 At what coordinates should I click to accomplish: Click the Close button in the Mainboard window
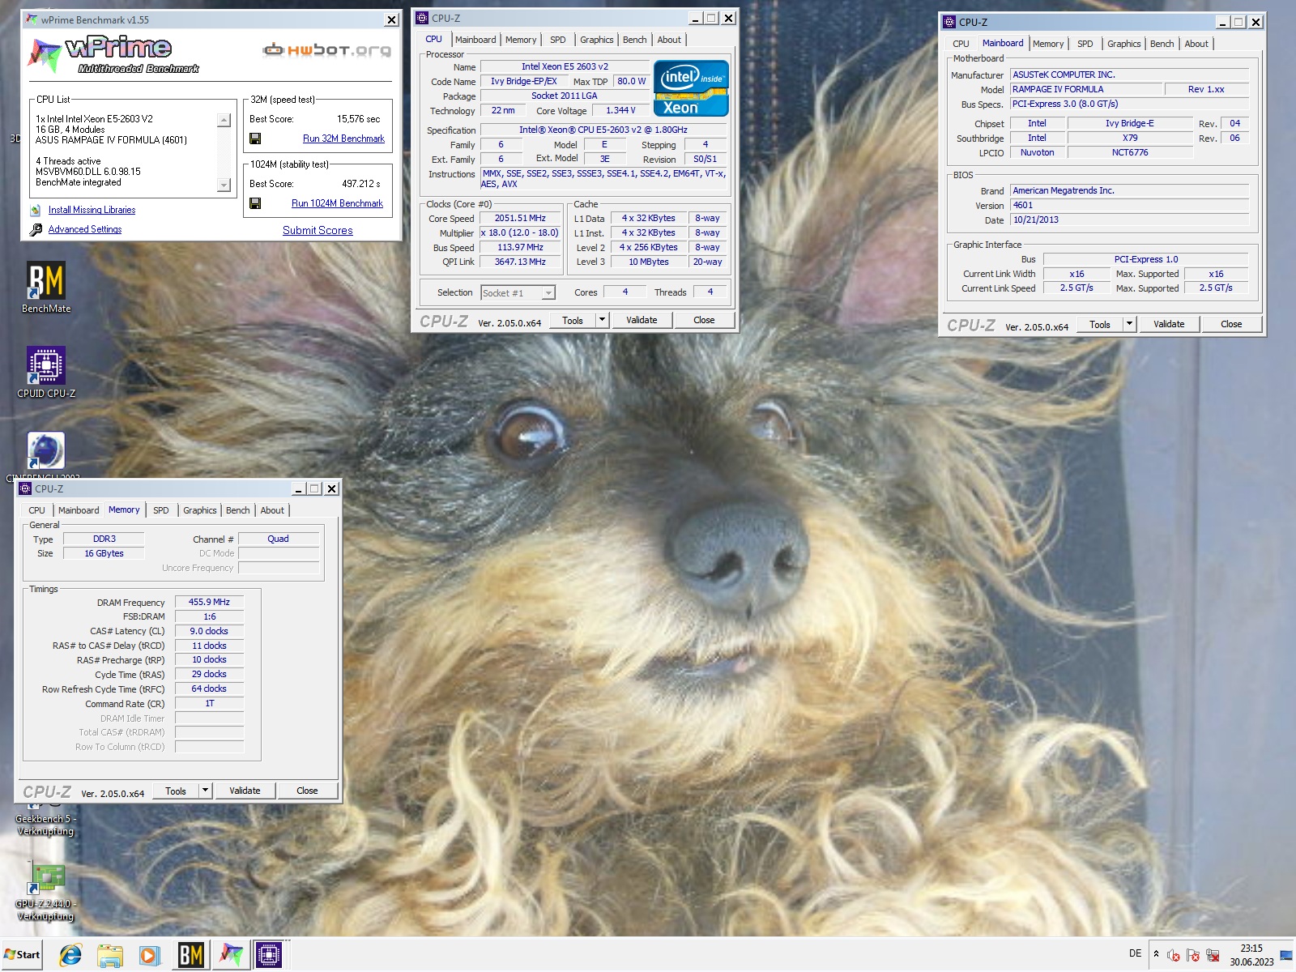coord(1231,324)
